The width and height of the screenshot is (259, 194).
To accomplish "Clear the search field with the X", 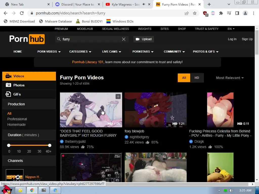I will tap(123, 39).
